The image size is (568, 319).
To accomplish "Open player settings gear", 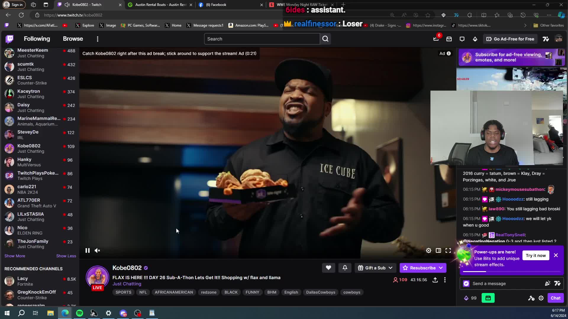I will 428,250.
